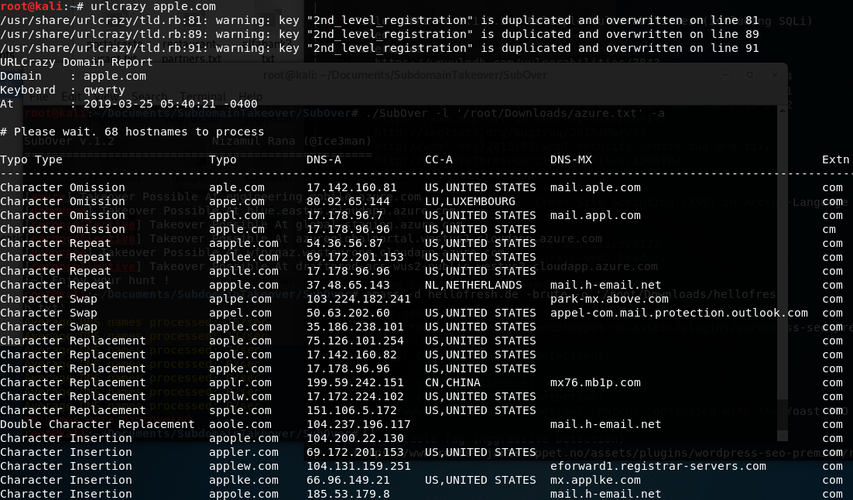Screen dimensions: 853x500
Task: Open the Help menu in SubOver window
Action: 251,96
